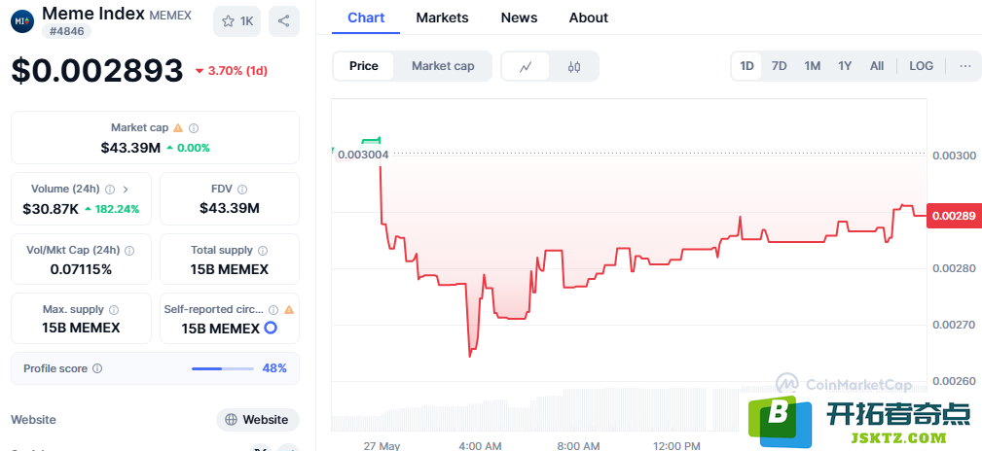982x451 pixels.
Task: Open the News tab
Action: [519, 17]
